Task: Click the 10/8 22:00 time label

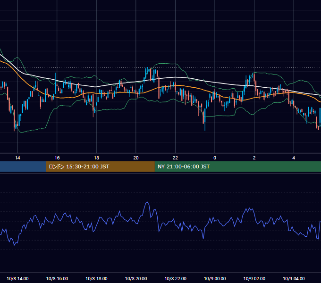Action: click(x=176, y=279)
